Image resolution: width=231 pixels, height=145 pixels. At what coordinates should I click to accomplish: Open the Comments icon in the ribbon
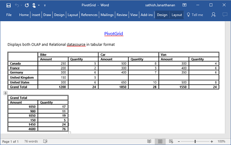[225, 15]
